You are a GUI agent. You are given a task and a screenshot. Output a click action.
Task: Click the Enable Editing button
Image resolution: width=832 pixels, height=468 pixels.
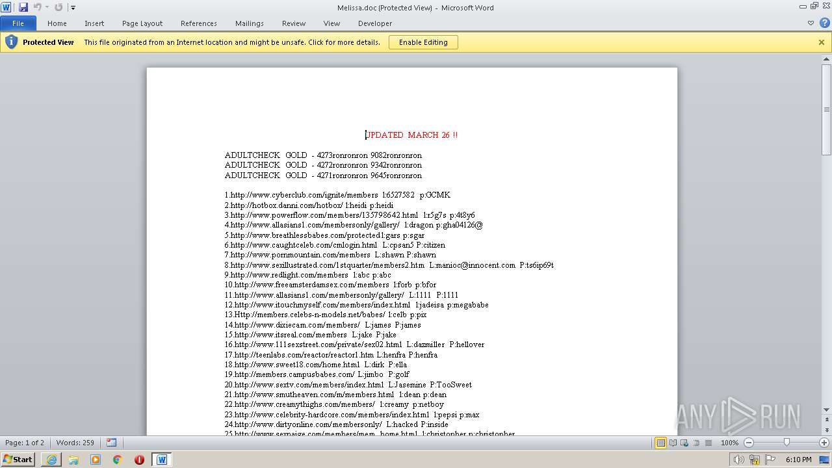click(423, 42)
